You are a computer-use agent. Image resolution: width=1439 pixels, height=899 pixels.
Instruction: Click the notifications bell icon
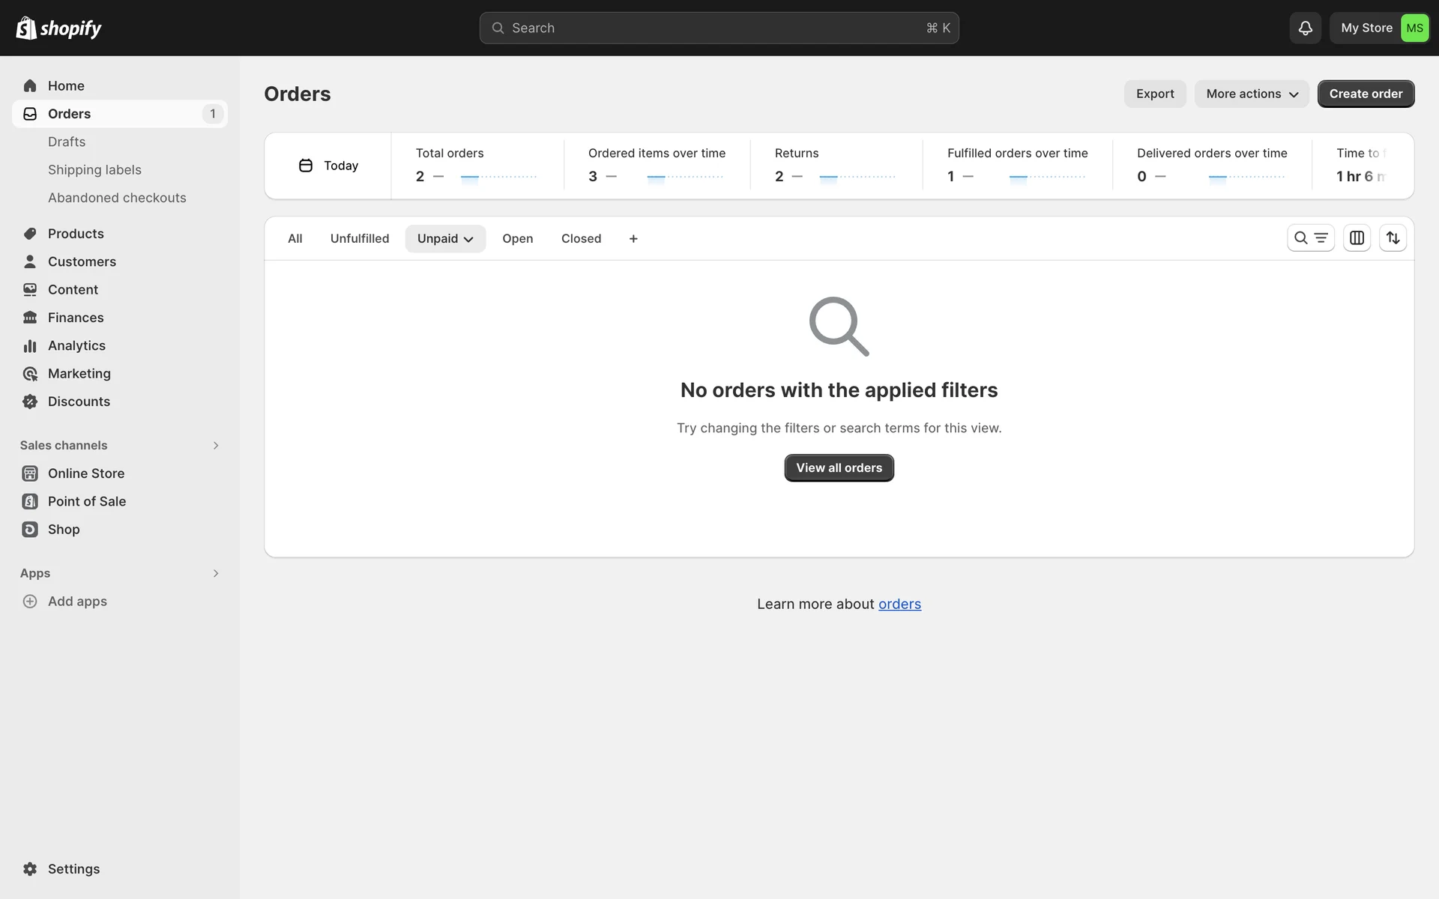pyautogui.click(x=1305, y=28)
